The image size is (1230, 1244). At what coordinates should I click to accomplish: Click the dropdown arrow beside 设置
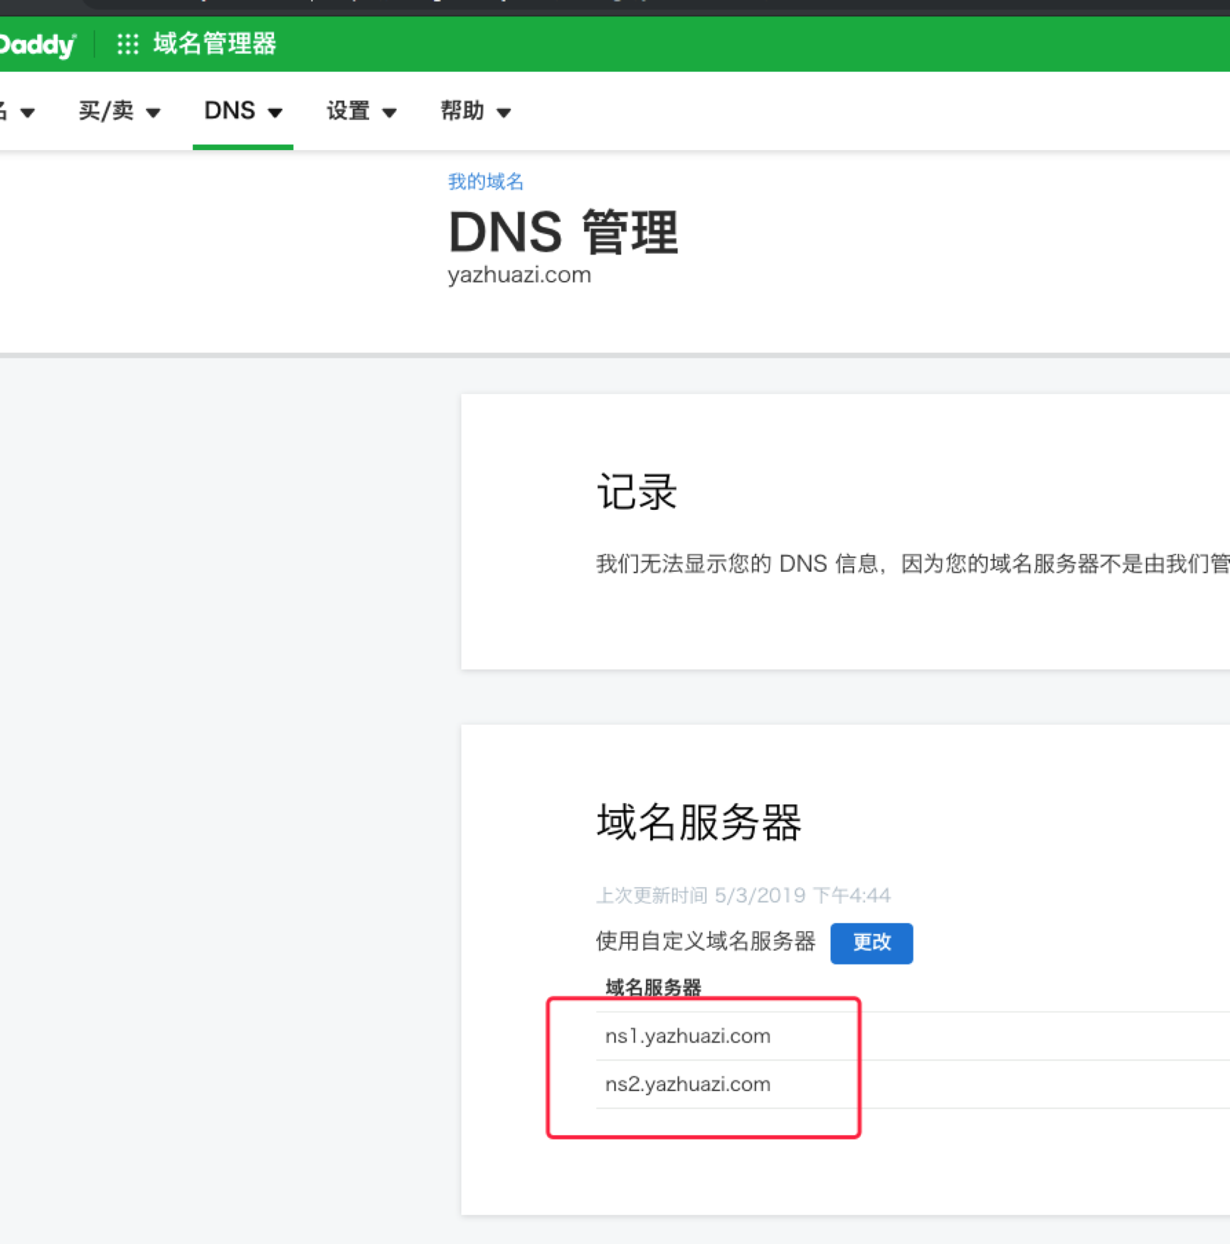pyautogui.click(x=389, y=112)
